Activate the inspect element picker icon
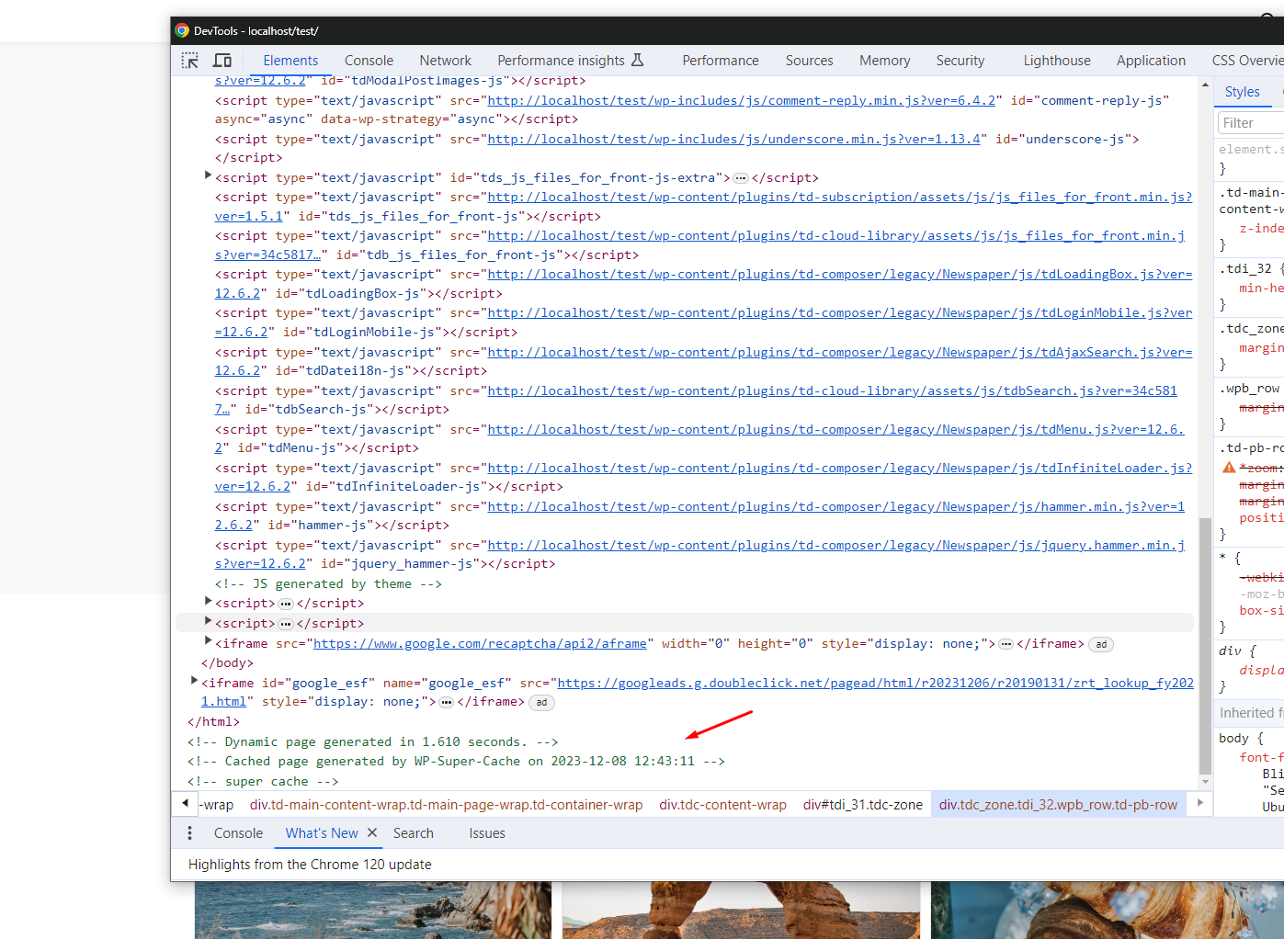Image resolution: width=1284 pixels, height=939 pixels. click(190, 61)
